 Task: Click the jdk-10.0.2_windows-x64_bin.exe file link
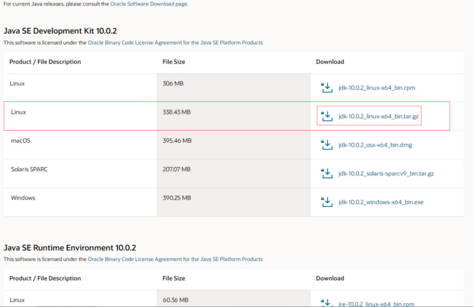[x=381, y=202]
